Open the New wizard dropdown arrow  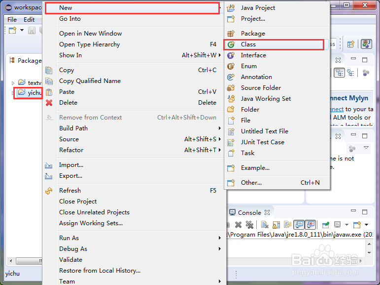coord(22,30)
